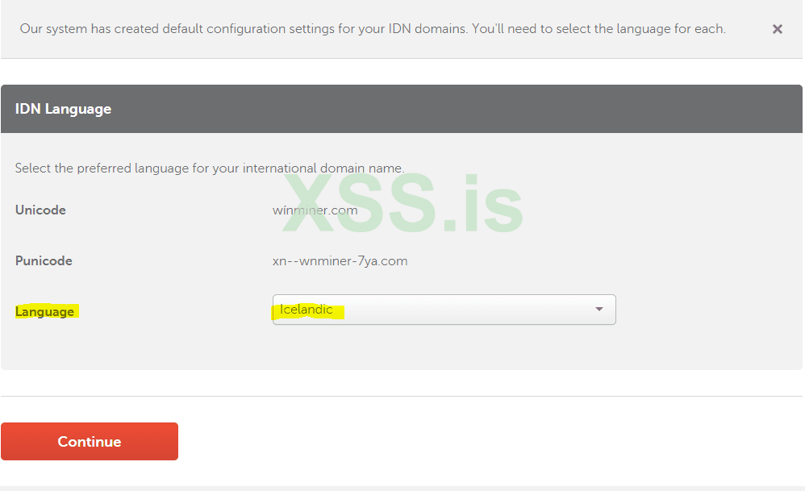Dismiss the IDN notification with the X icon
The height and width of the screenshot is (491, 805).
coord(778,29)
